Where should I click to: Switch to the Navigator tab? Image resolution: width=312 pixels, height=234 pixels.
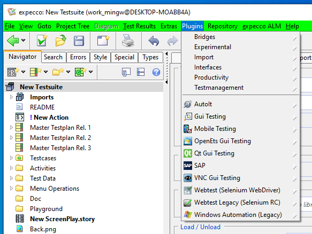22,57
